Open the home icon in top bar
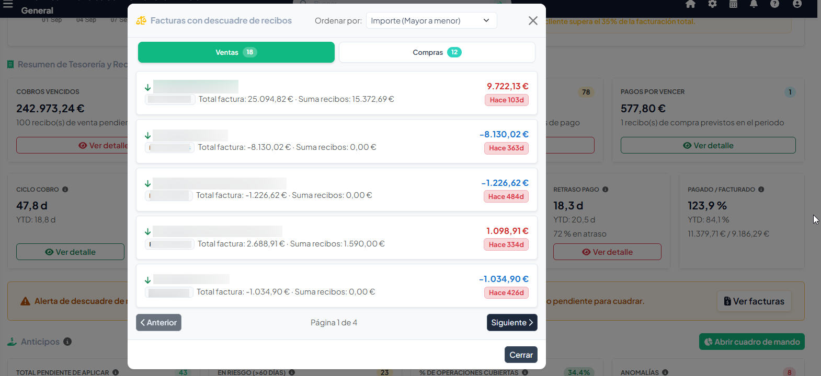The height and width of the screenshot is (376, 821). pos(690,4)
